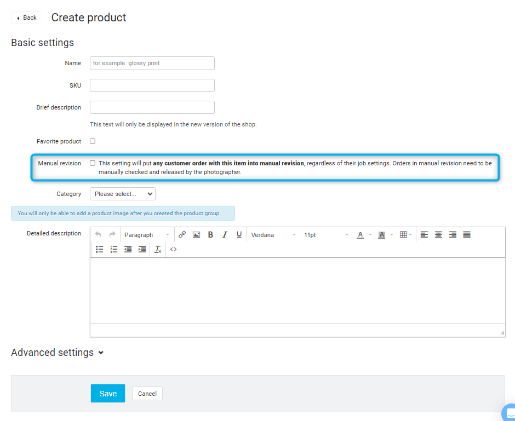The image size is (515, 421).
Task: Enable the Manual revision checkbox
Action: [x=93, y=163]
